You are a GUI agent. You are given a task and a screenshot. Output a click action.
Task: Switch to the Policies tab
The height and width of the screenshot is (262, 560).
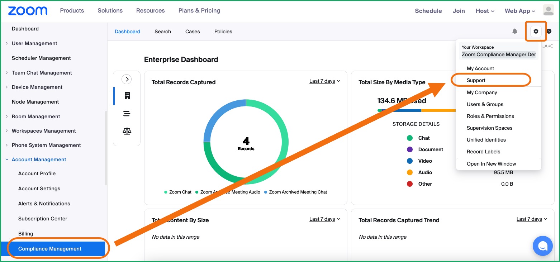tap(223, 32)
